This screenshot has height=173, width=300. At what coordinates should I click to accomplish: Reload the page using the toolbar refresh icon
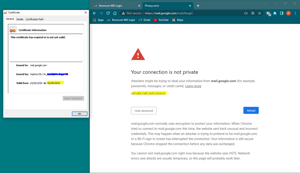[x=108, y=13]
